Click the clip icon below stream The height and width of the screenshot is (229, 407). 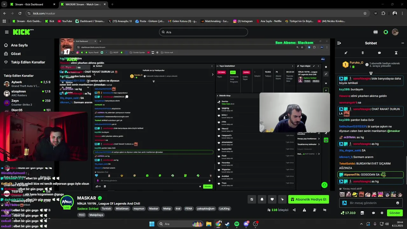tap(252, 199)
